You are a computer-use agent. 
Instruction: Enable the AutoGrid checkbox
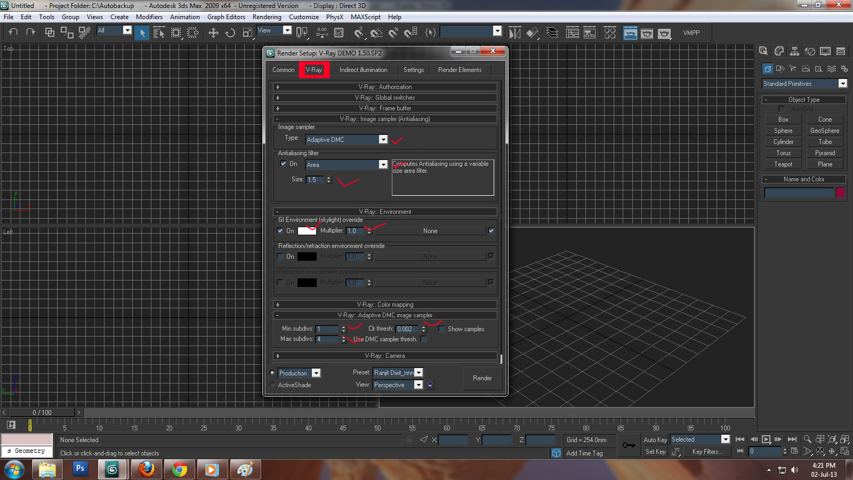782,109
